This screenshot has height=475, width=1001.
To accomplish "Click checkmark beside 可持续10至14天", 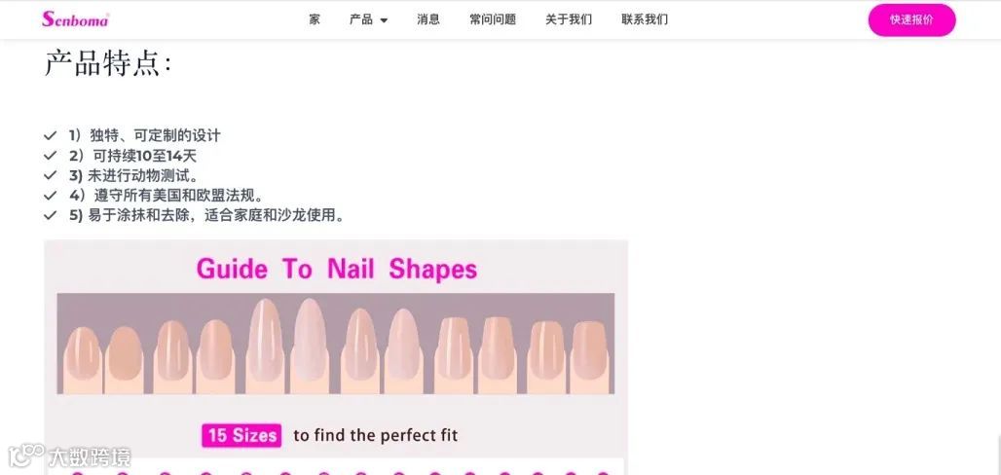I will 51,156.
